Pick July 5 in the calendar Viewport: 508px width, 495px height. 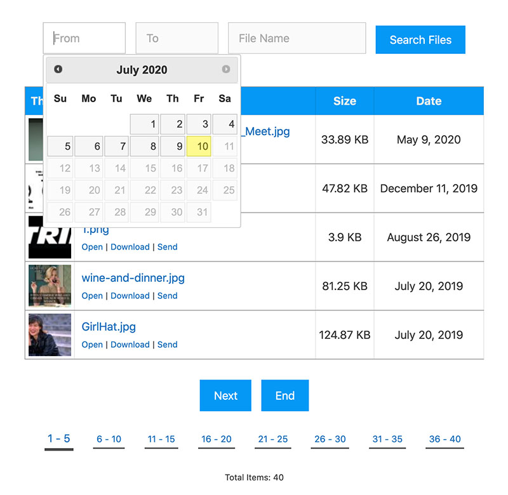60,147
